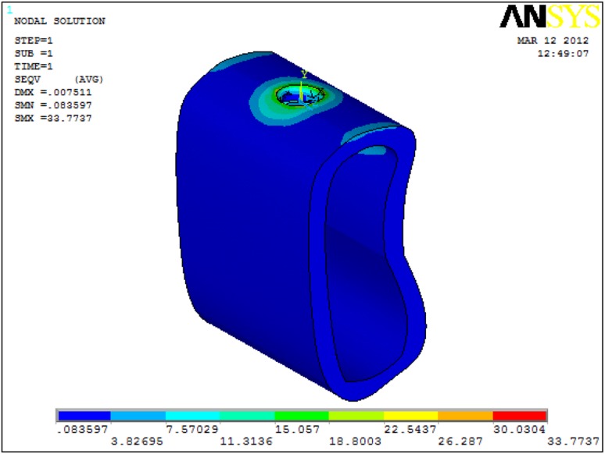The width and height of the screenshot is (605, 454).
Task: Select the yellow legend color band
Action: (410, 415)
